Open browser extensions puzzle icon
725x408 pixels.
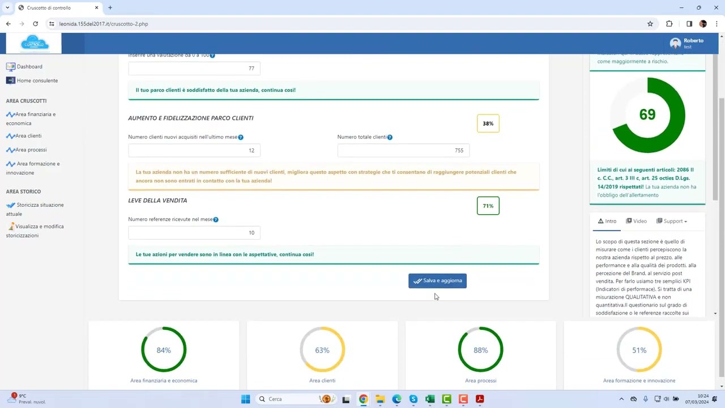[x=669, y=24]
